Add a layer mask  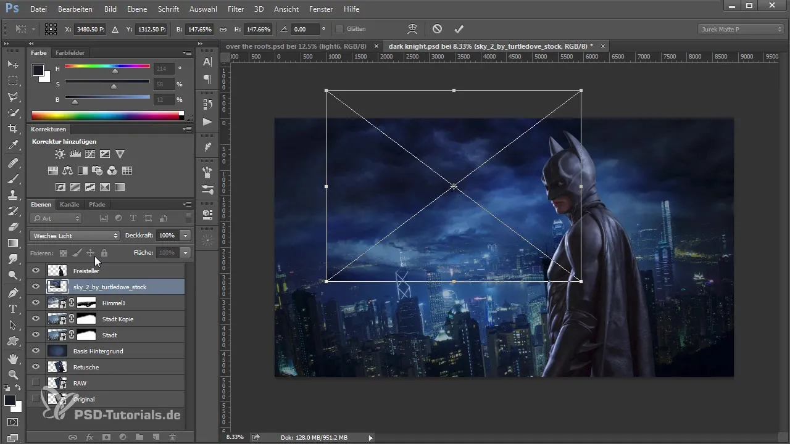(x=106, y=437)
